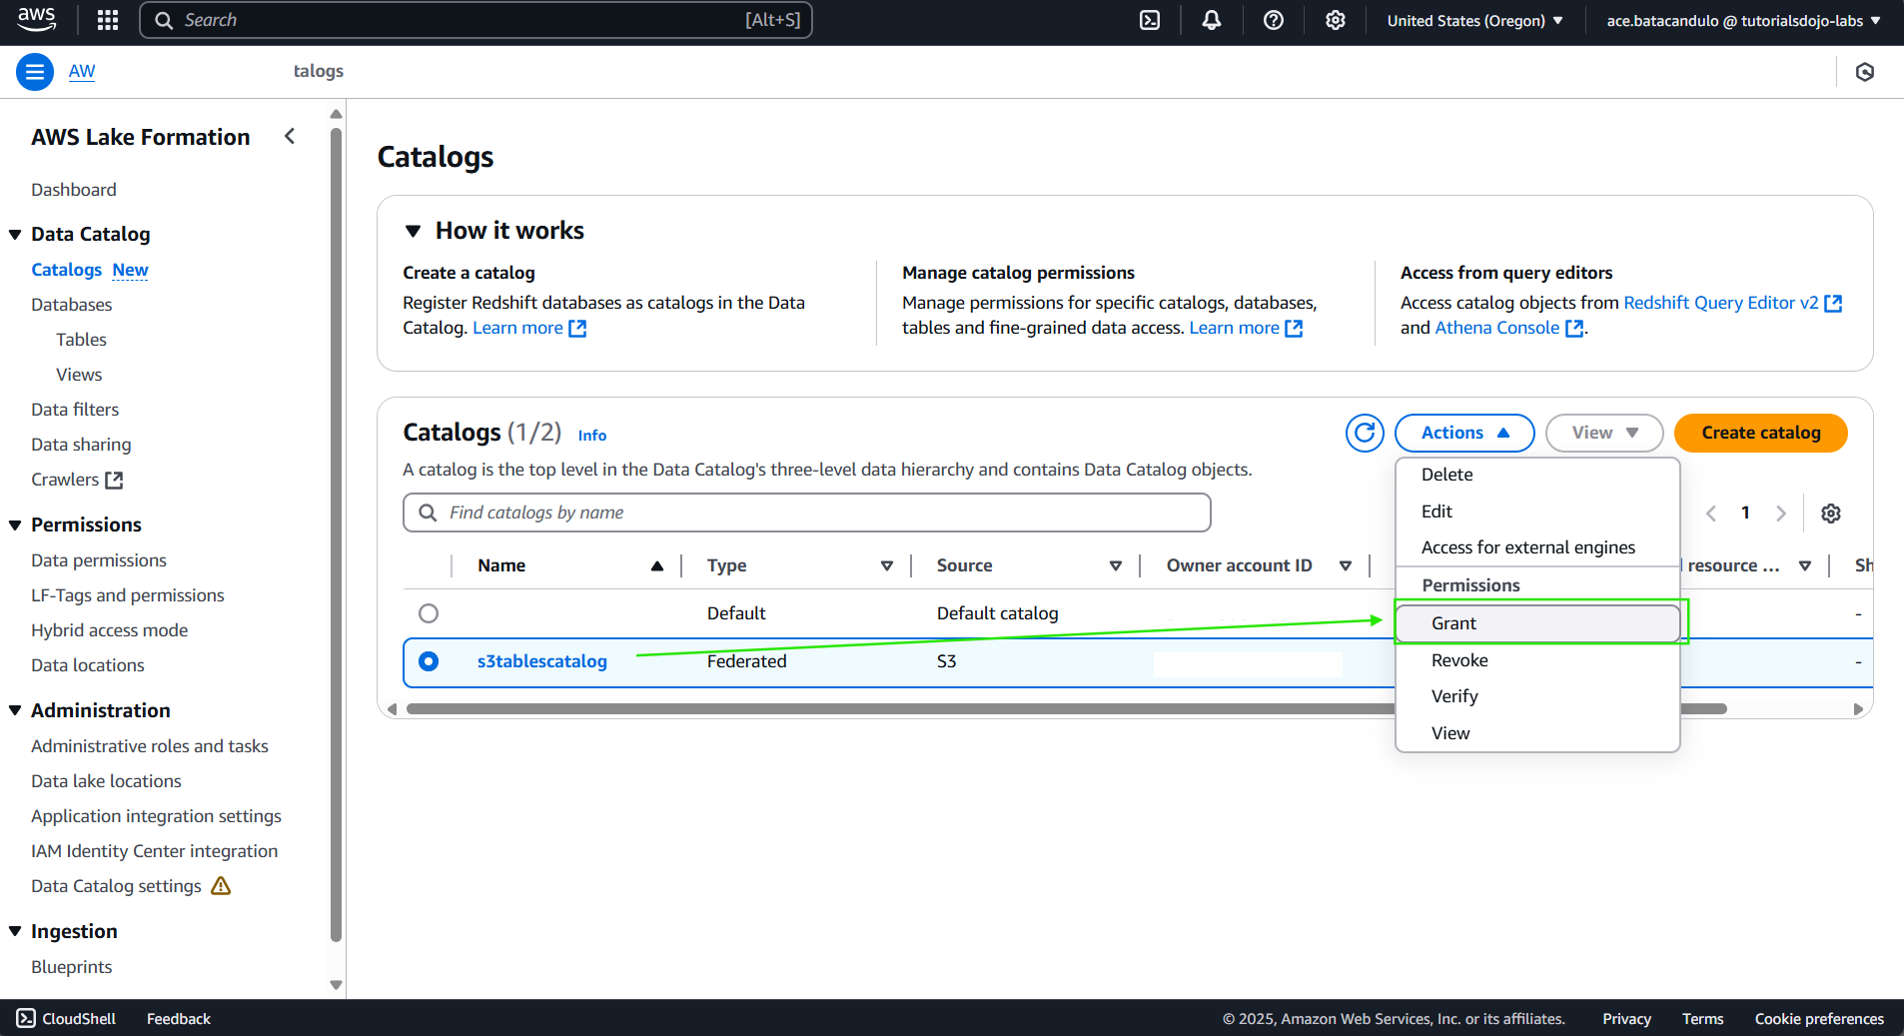Open the account menu dropdown
The image size is (1904, 1036).
1743,20
